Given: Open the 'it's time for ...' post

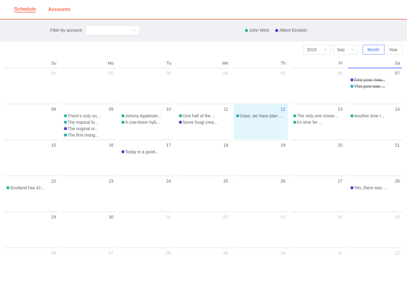Looking at the screenshot, I should pos(308,122).
